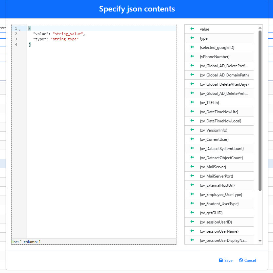The width and height of the screenshot is (273, 273).
Task: Insert {xv_Global_AD_DomainPath} with its arrow
Action: point(192,75)
